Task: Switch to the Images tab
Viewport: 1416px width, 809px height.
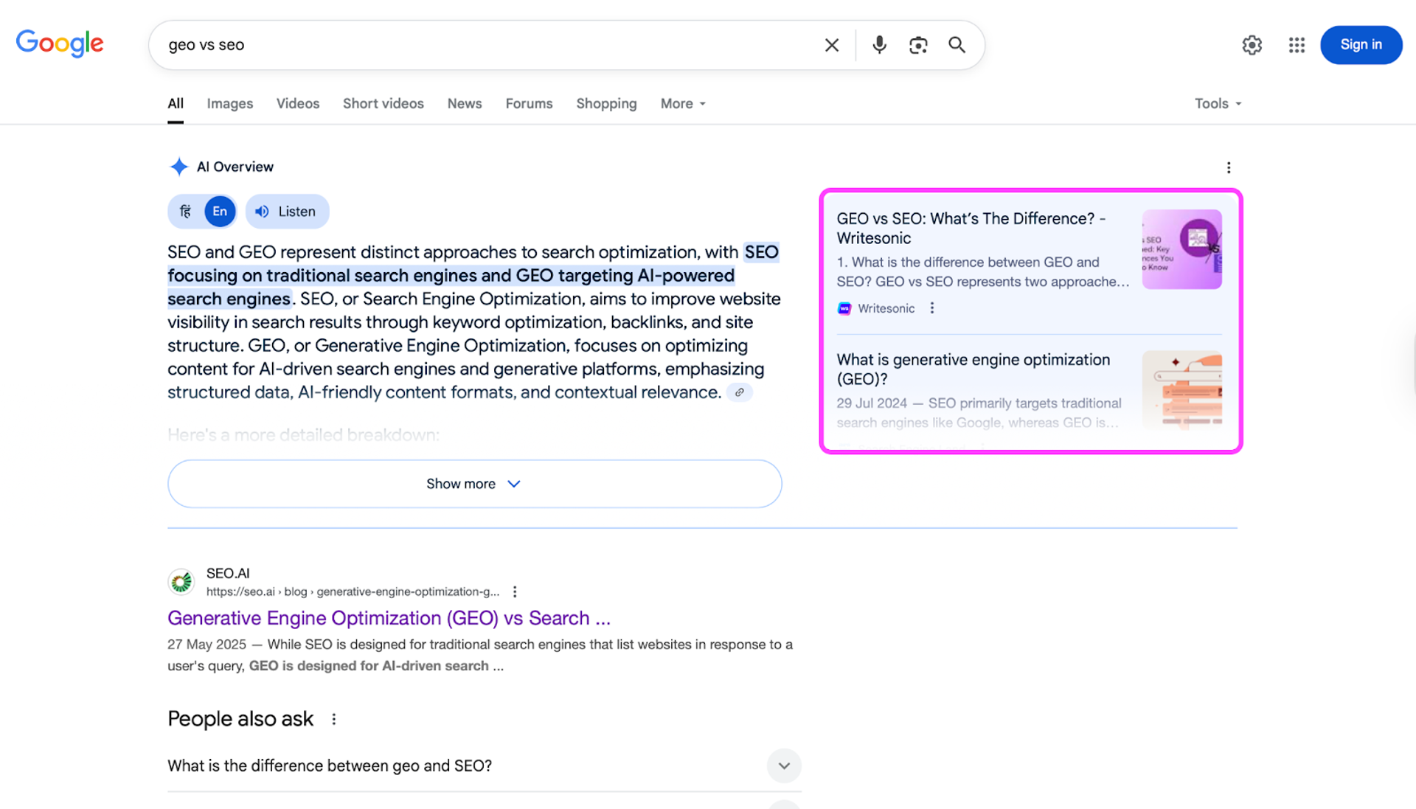Action: (x=230, y=103)
